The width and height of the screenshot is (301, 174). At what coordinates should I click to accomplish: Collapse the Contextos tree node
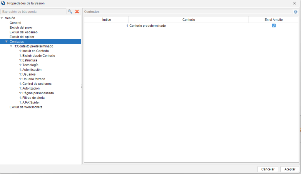tap(6, 42)
